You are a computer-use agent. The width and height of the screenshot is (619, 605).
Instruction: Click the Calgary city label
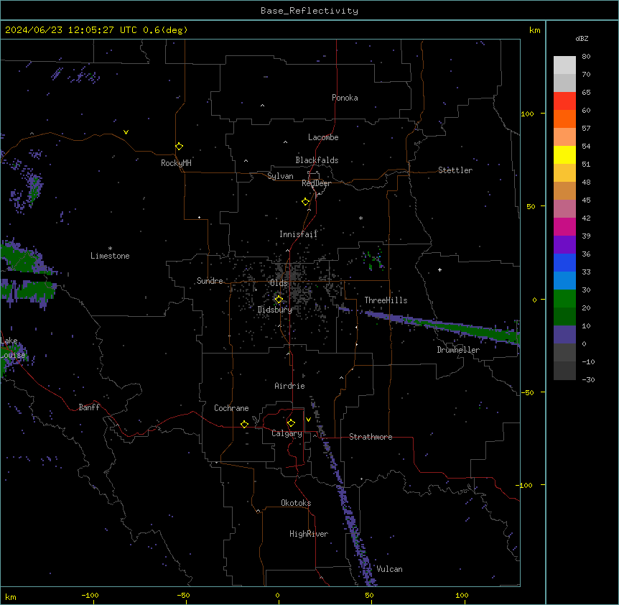[287, 433]
